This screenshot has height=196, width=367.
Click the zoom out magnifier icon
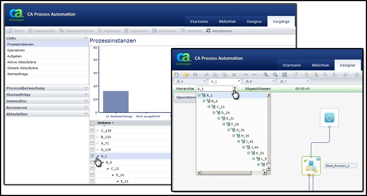pos(275,75)
